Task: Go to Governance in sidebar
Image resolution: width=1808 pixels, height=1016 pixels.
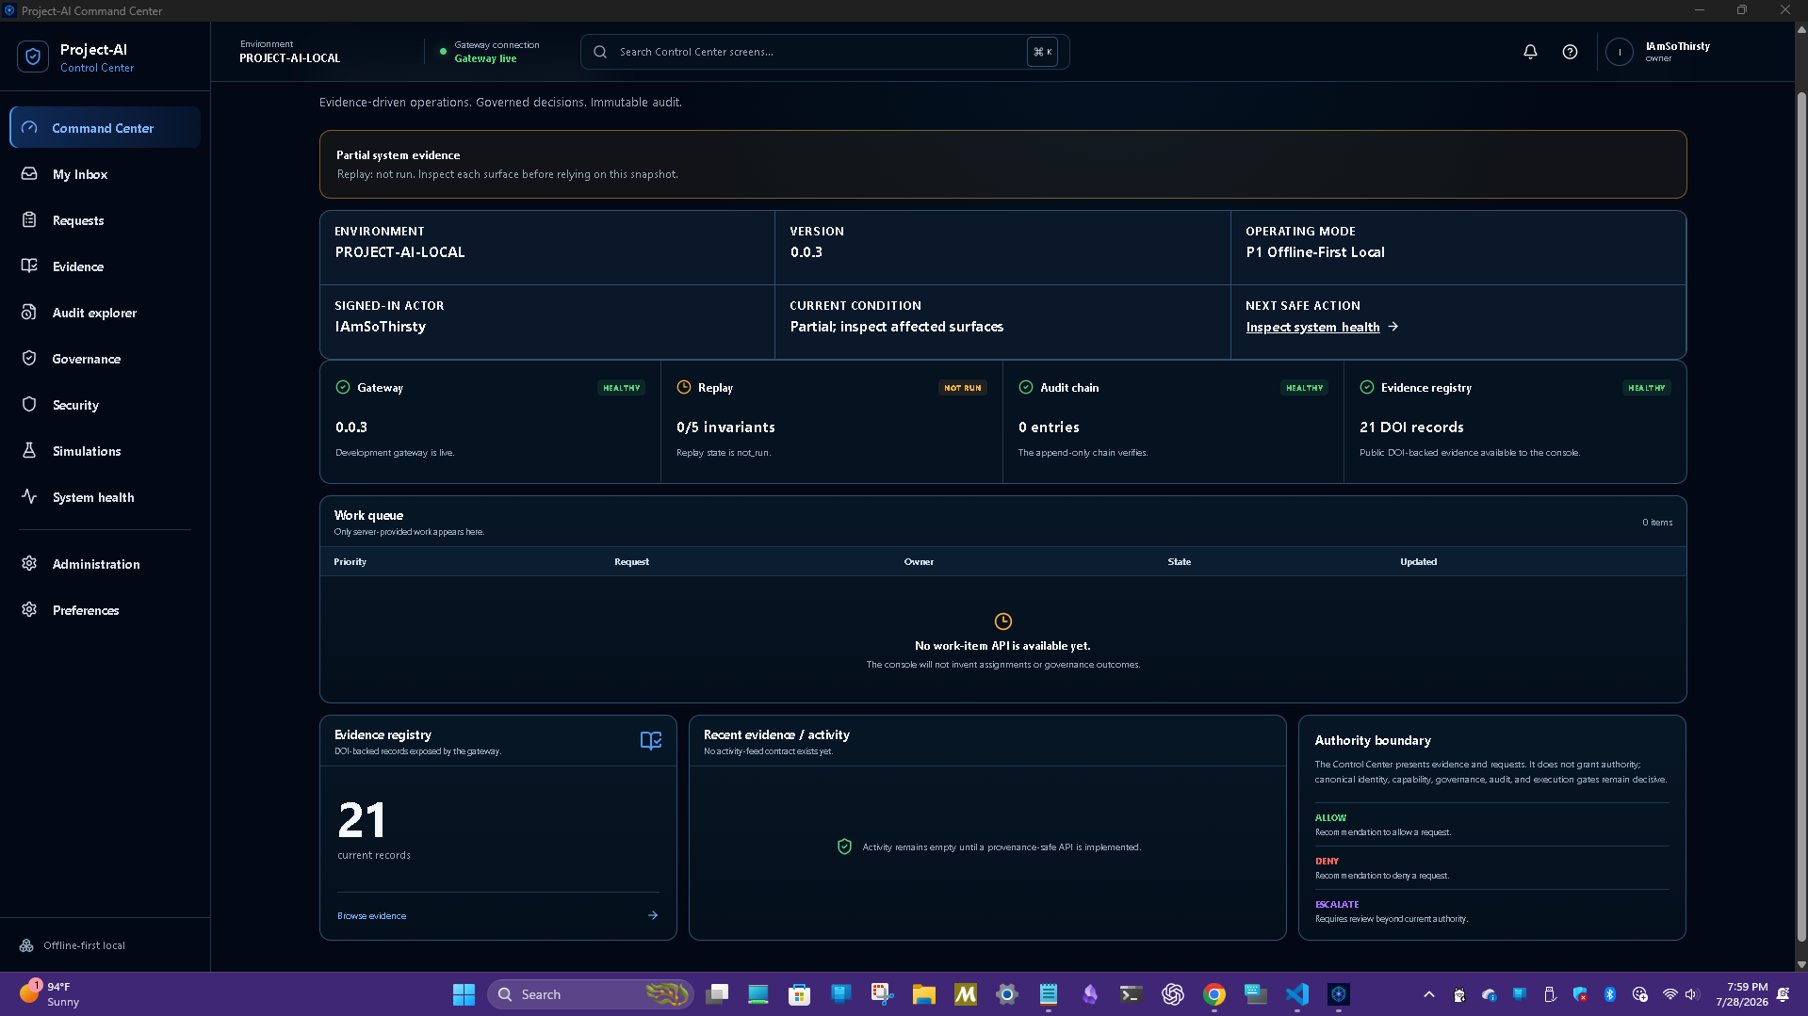Action: (x=105, y=359)
